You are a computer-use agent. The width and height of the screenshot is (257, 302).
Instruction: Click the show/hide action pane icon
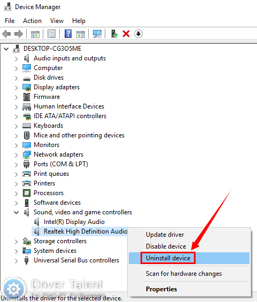point(81,34)
